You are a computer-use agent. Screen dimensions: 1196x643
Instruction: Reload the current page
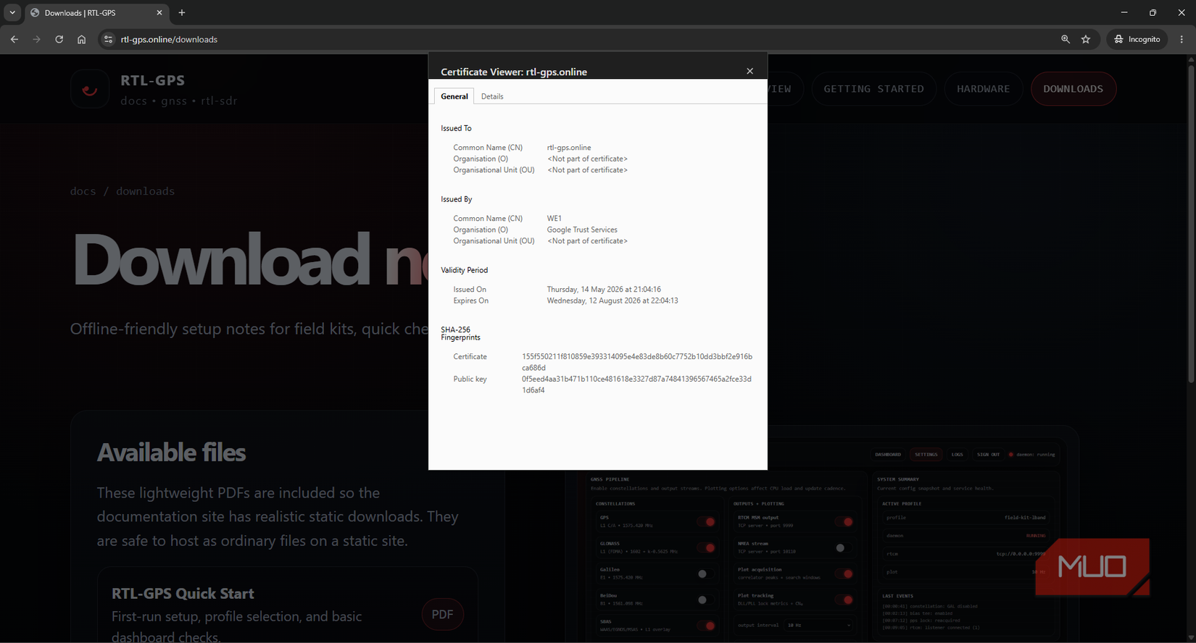tap(59, 39)
